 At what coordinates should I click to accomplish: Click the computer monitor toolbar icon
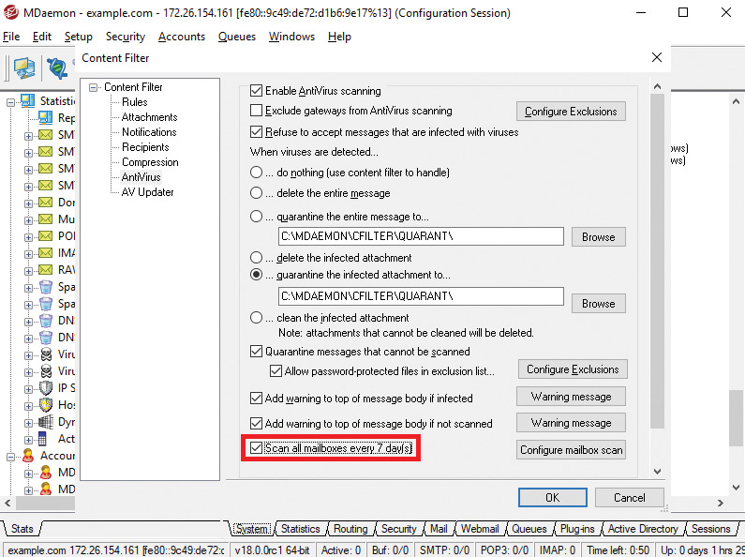24,68
